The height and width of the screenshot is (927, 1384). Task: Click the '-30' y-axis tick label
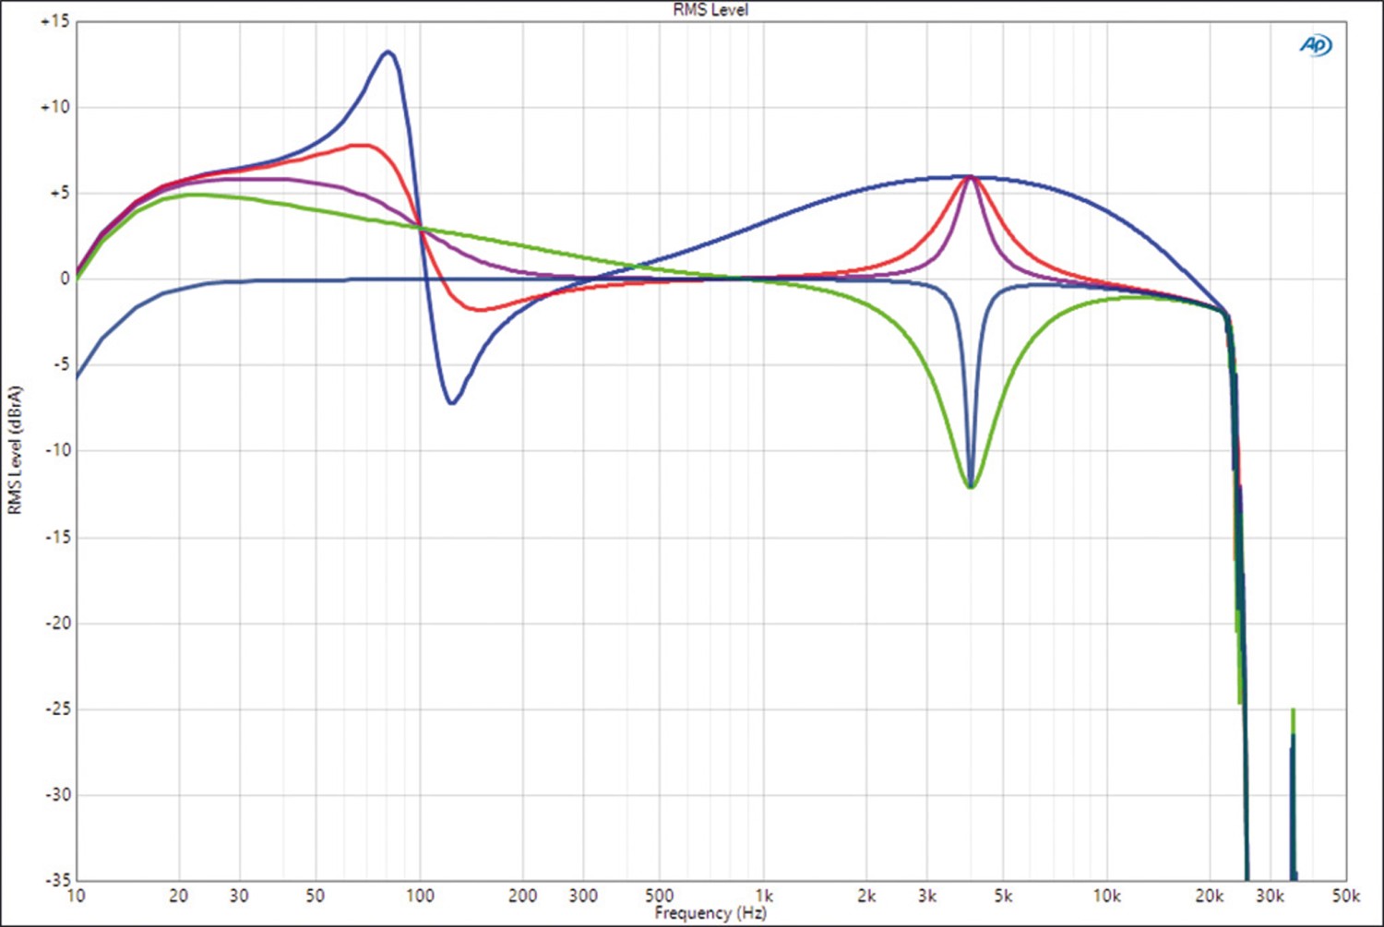tap(57, 794)
